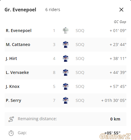Select rider M. Cattaneo by name
Viewport: 131px width, 140px height.
[x=18, y=45]
